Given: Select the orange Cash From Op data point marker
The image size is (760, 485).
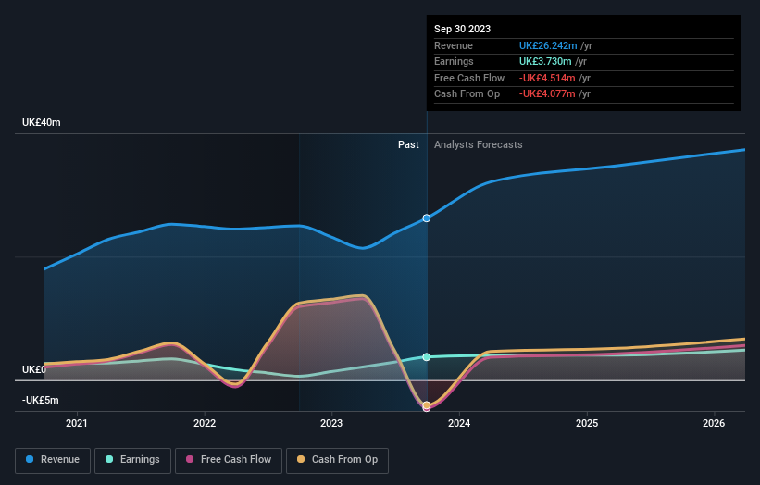Looking at the screenshot, I should click(x=427, y=405).
